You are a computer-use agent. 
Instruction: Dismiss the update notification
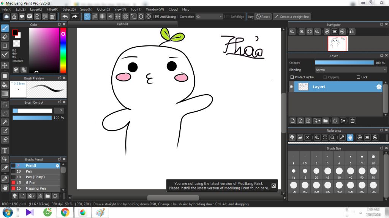click(274, 185)
